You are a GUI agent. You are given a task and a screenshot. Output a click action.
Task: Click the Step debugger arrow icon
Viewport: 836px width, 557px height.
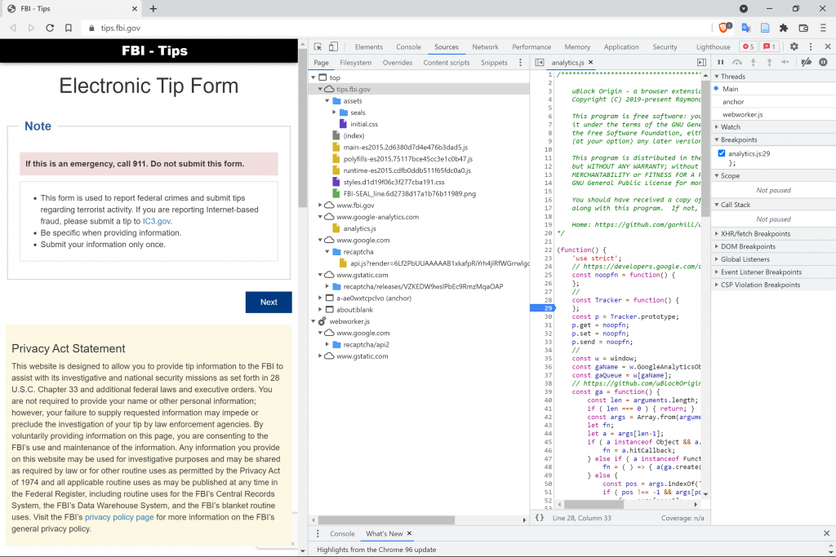(x=785, y=62)
